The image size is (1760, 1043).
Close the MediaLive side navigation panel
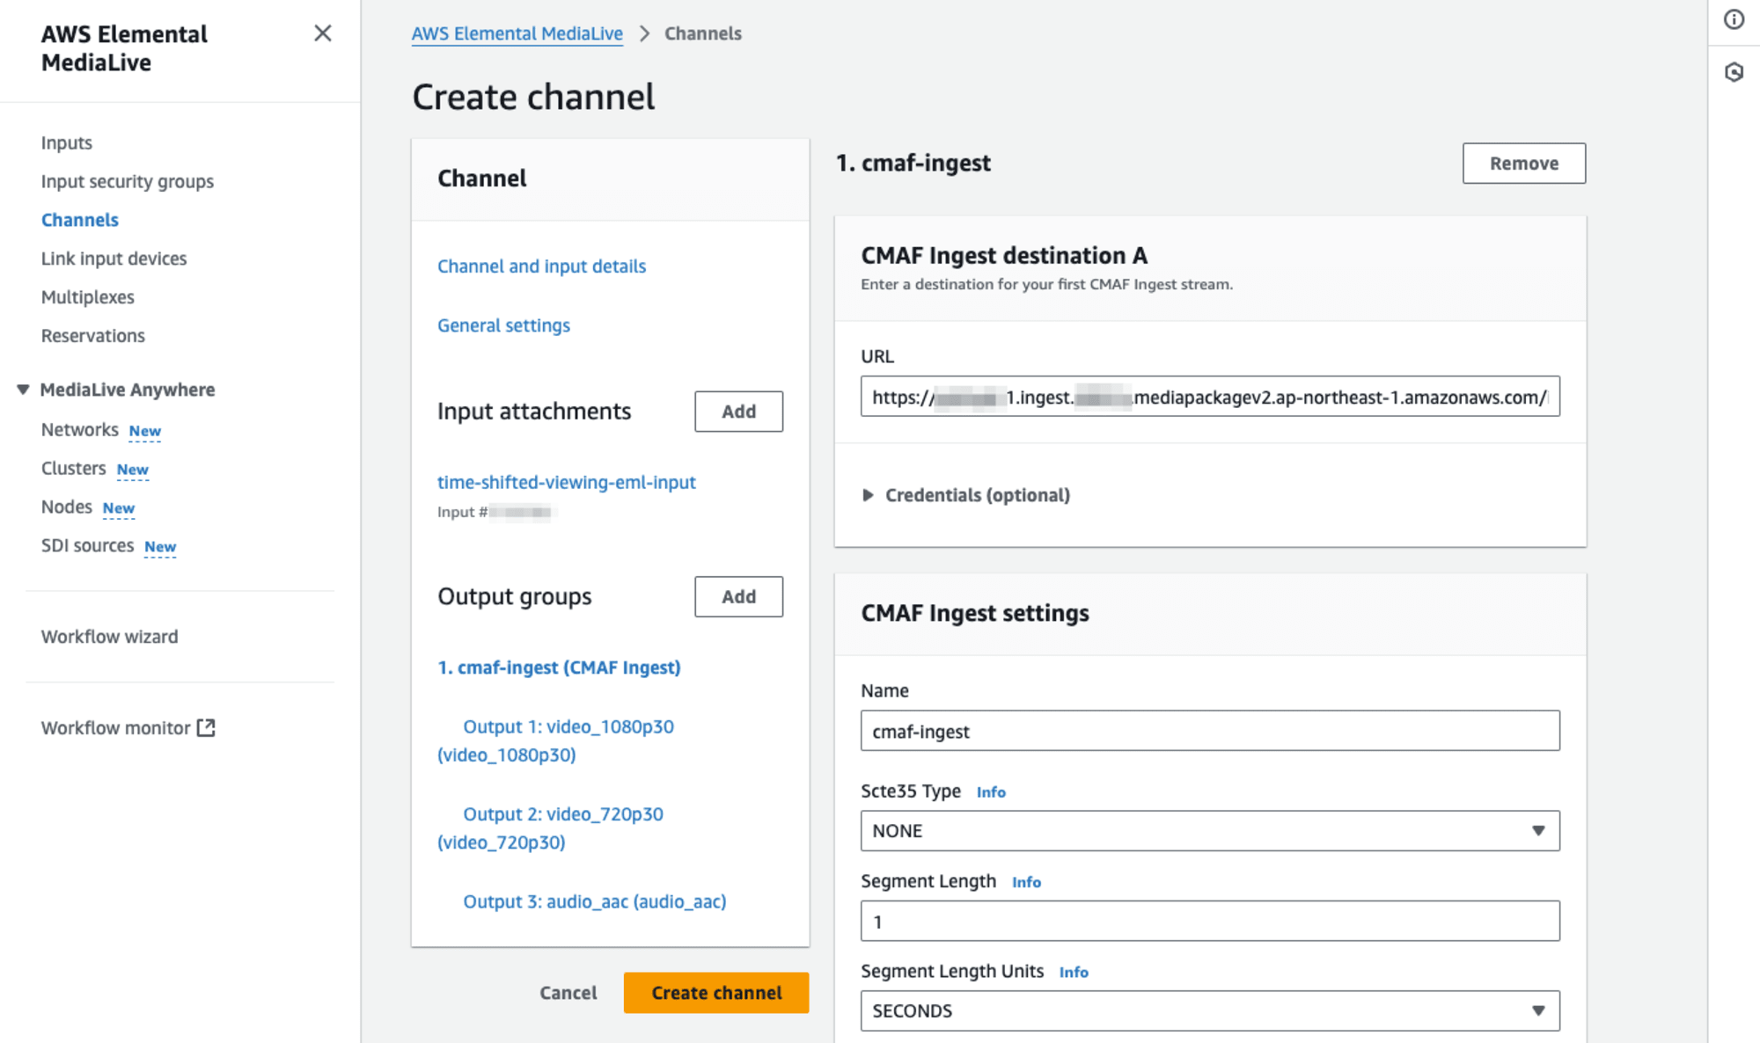point(323,33)
